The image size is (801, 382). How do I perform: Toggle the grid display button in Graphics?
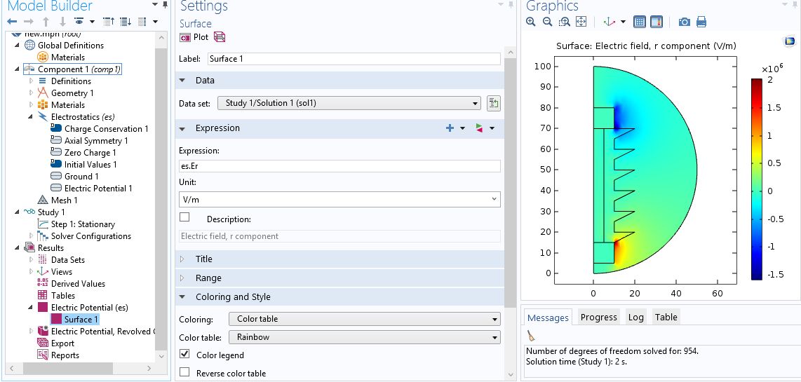pos(639,22)
